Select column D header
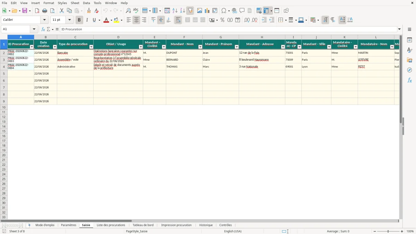416x234 pixels. point(118,37)
